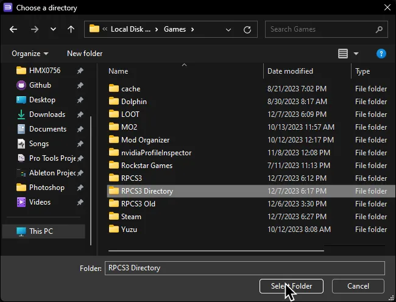Click the file list horizontal scrollbar

[x=216, y=251]
